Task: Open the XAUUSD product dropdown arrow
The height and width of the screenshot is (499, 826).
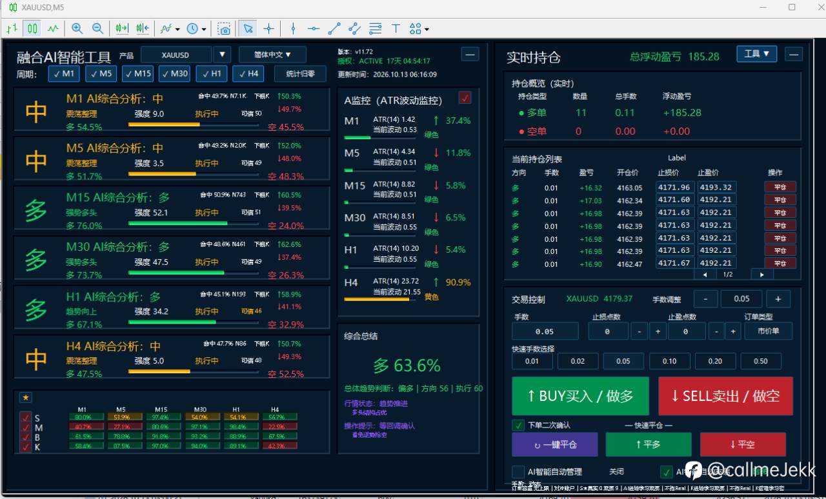Action: [222, 55]
